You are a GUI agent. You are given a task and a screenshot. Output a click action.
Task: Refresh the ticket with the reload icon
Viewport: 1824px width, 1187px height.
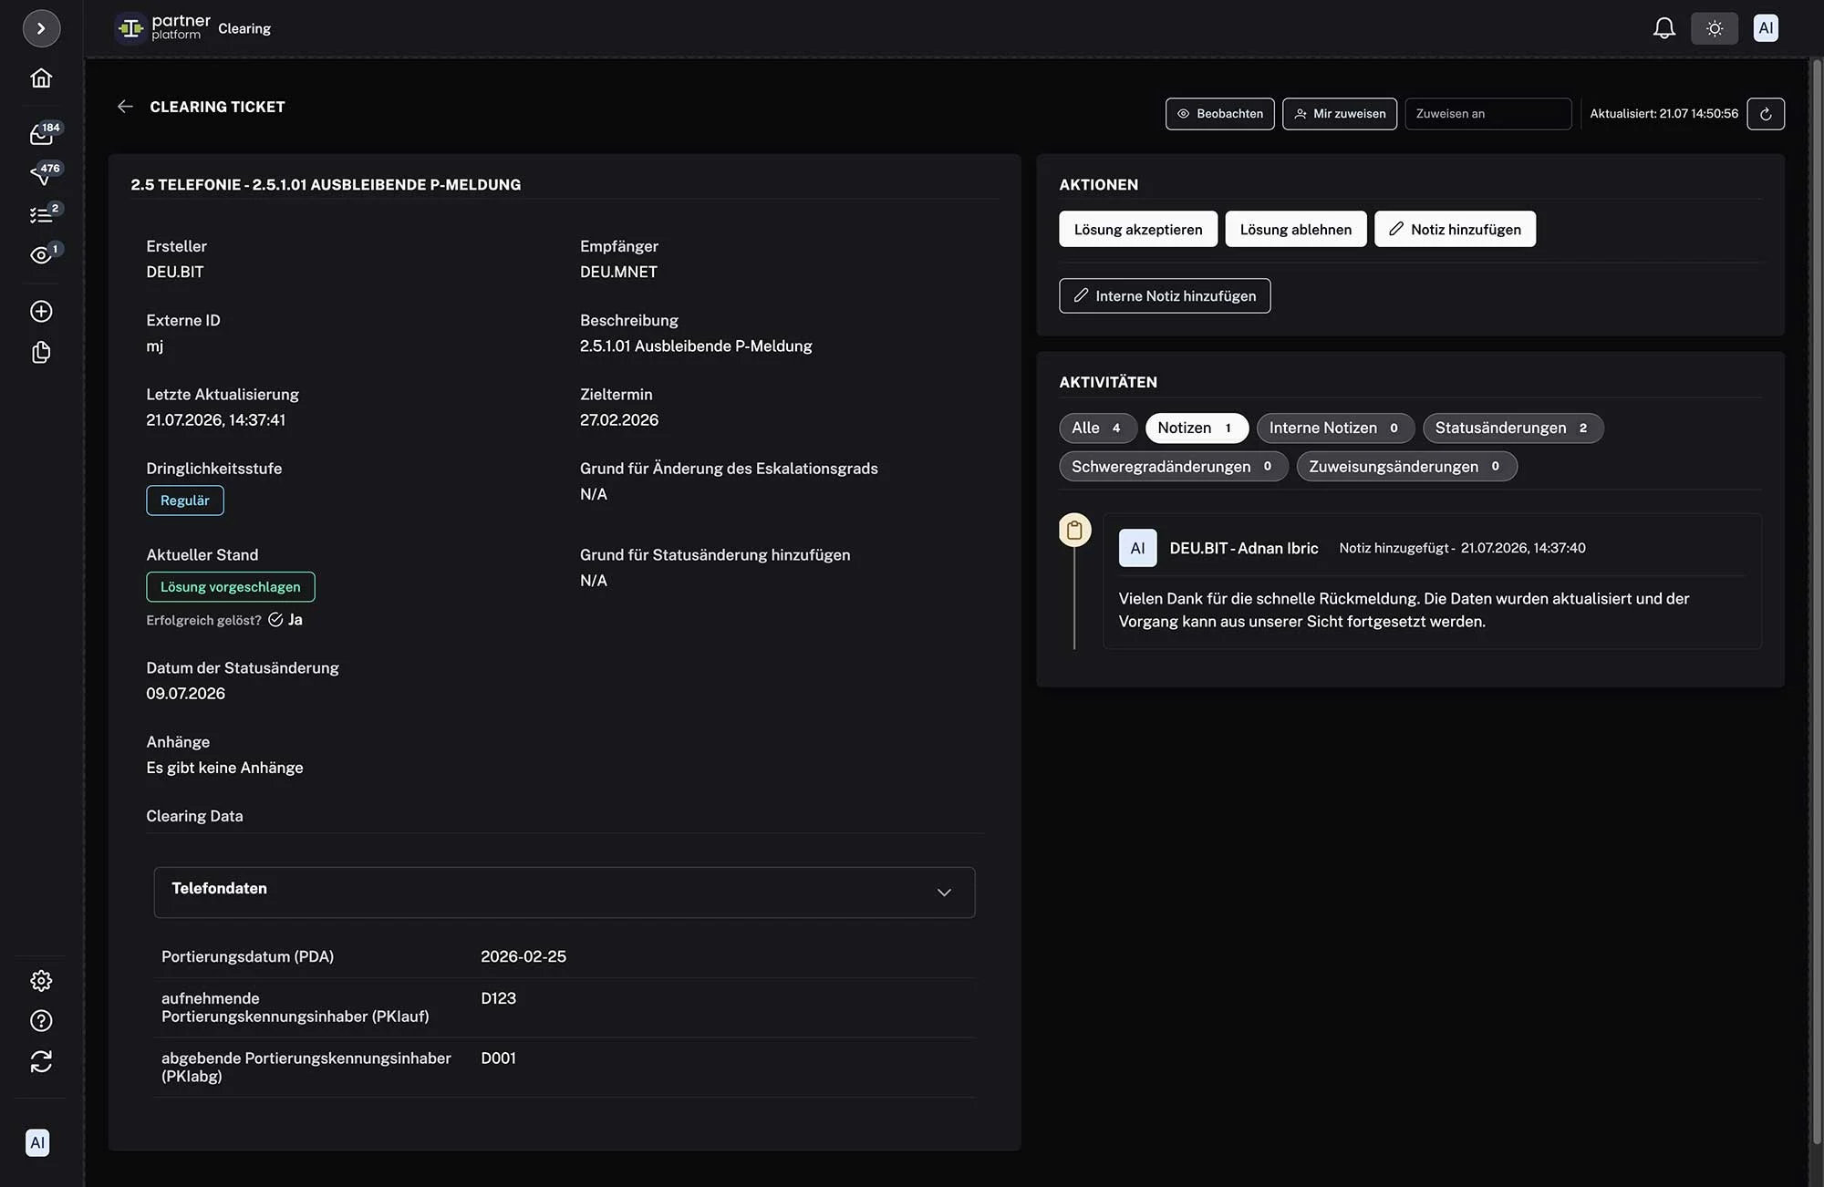point(1766,114)
